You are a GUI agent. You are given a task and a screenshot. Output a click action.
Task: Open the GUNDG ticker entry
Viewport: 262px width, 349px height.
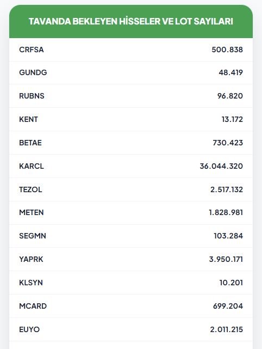point(33,72)
